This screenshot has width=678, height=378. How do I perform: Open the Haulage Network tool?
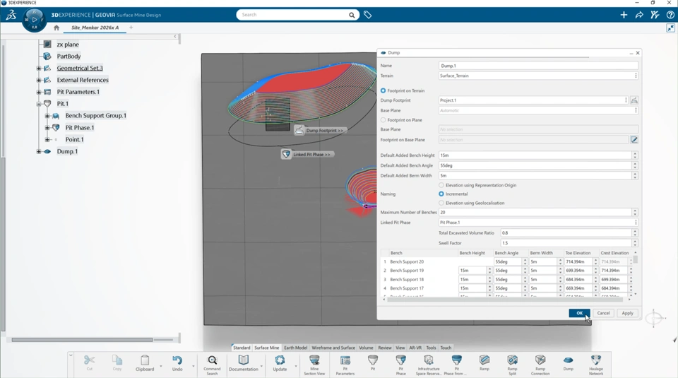pyautogui.click(x=596, y=365)
